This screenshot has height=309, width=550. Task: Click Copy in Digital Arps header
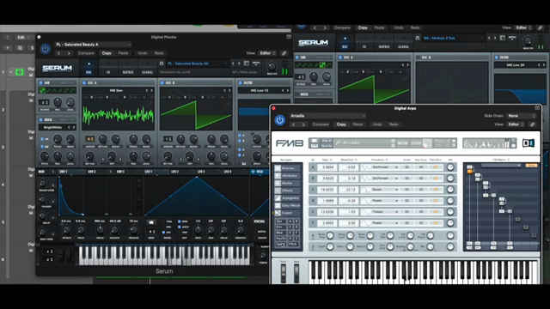(341, 124)
